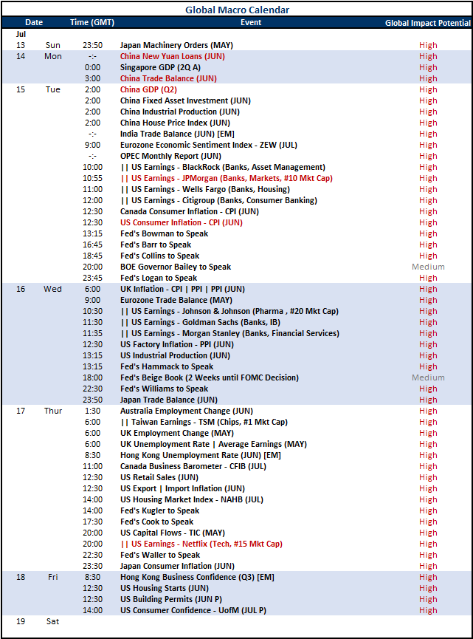Image resolution: width=473 pixels, height=639 pixels.
Task: Click 'China Industrial Production (JUN)' event
Action: (x=180, y=112)
